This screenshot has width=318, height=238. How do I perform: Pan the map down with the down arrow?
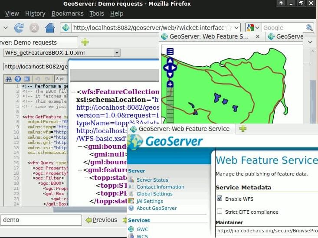point(170,75)
